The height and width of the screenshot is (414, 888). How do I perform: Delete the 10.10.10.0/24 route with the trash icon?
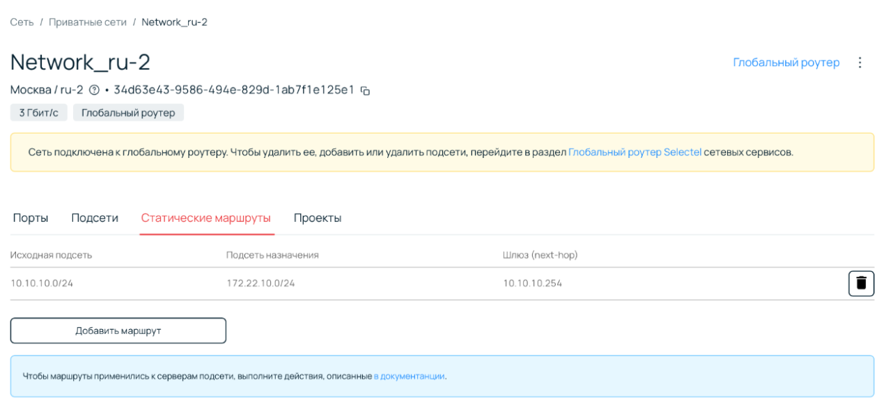click(x=861, y=283)
